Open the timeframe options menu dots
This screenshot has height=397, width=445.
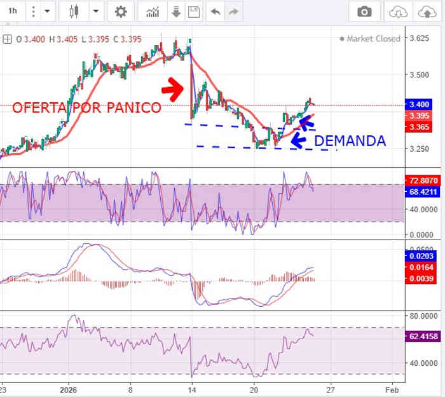click(46, 11)
